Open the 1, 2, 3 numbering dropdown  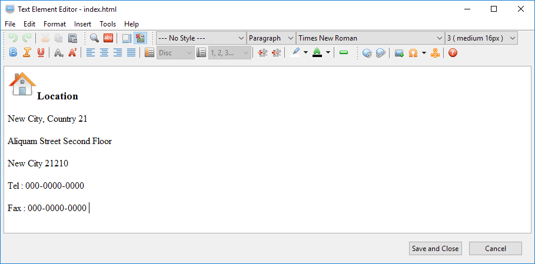230,53
